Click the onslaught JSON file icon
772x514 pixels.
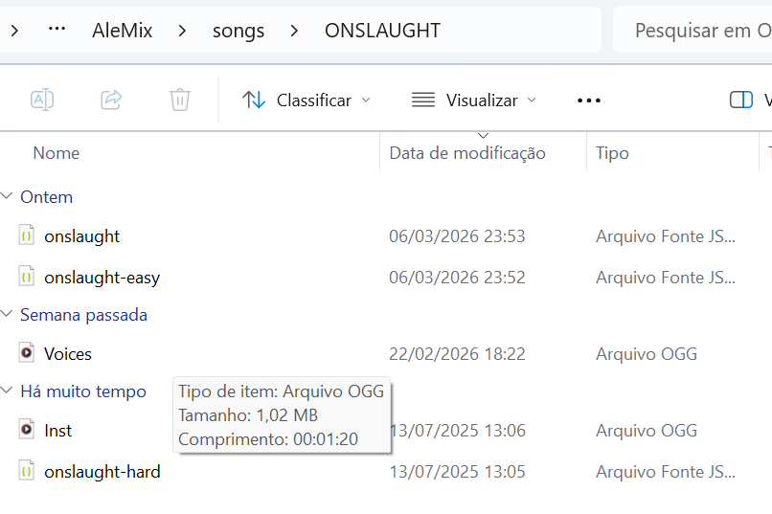pos(27,235)
